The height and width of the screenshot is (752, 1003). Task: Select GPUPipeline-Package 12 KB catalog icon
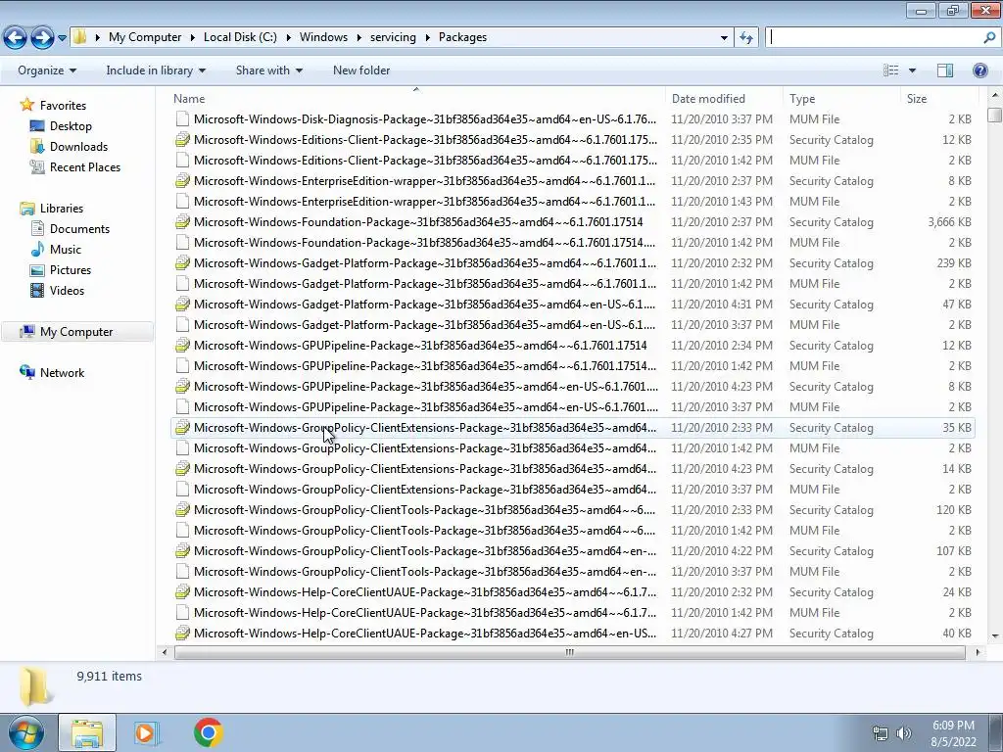click(x=182, y=346)
